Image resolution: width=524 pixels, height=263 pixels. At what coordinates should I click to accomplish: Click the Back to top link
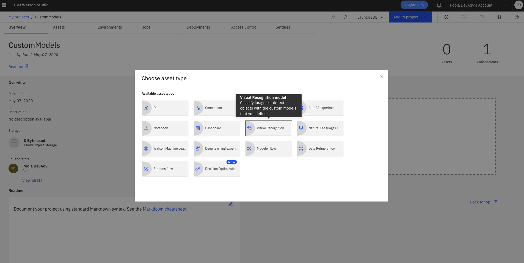coord(480,202)
